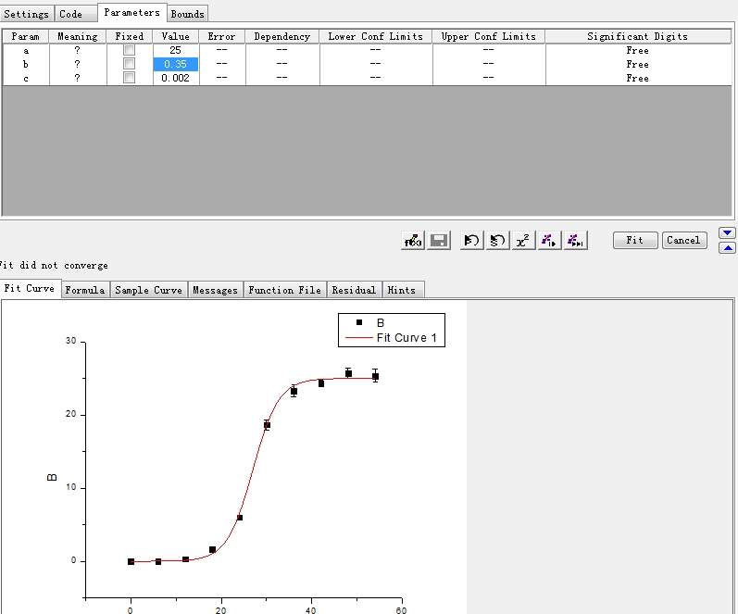
Task: Click the Param column header
Action: pos(25,36)
